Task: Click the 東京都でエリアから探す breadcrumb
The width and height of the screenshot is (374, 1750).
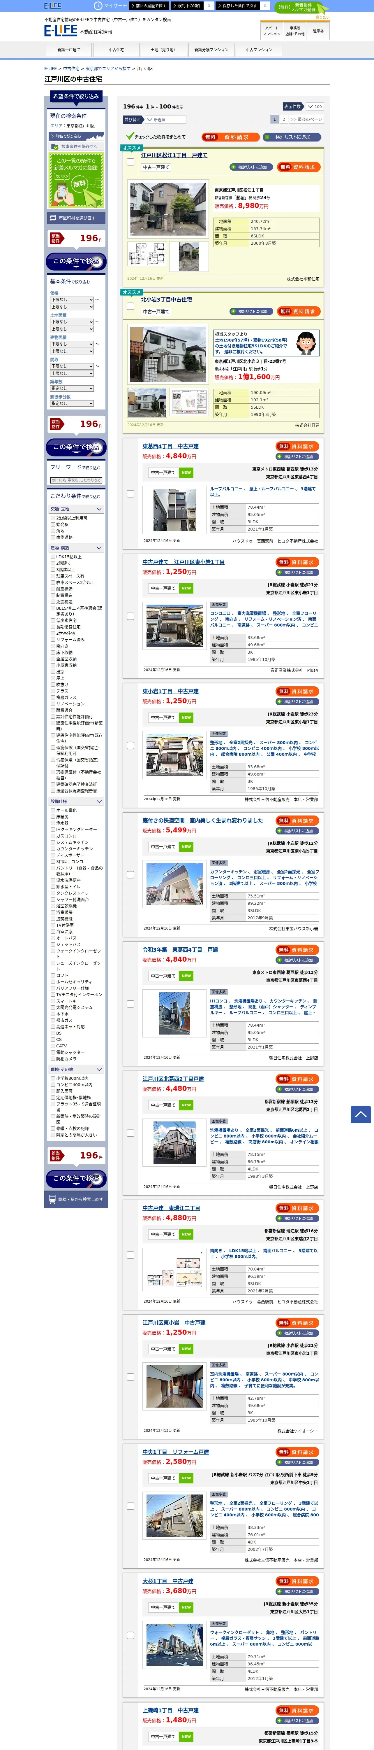Action: (109, 69)
